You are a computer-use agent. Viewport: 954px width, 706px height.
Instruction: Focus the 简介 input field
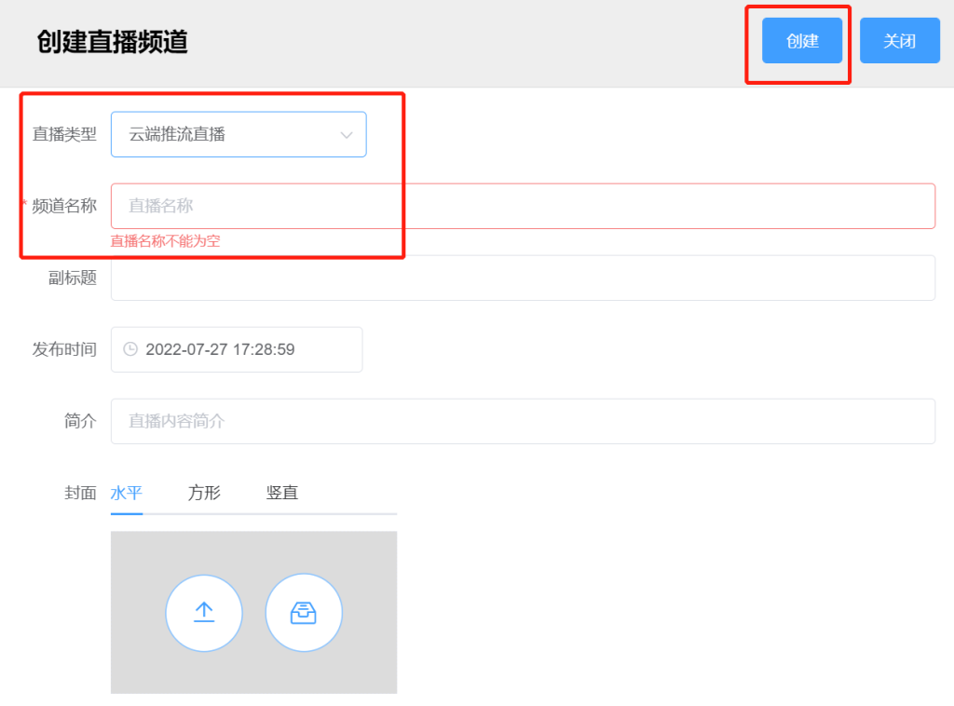coord(523,421)
